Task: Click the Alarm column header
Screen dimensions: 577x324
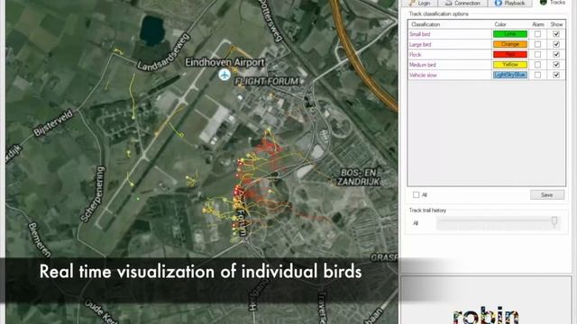Action: [538, 24]
